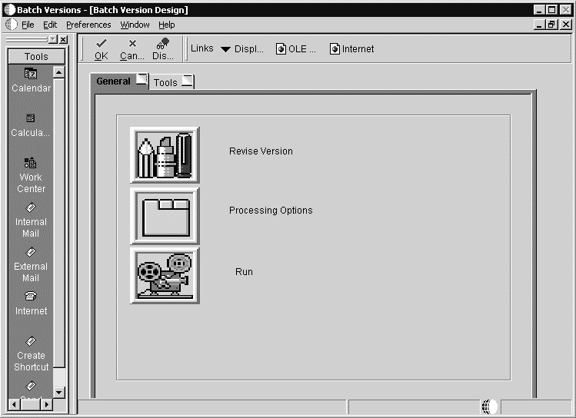Click the Processing Options label

271,211
